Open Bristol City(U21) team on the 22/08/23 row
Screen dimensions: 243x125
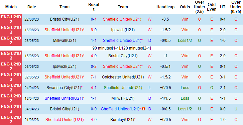tap(65, 19)
